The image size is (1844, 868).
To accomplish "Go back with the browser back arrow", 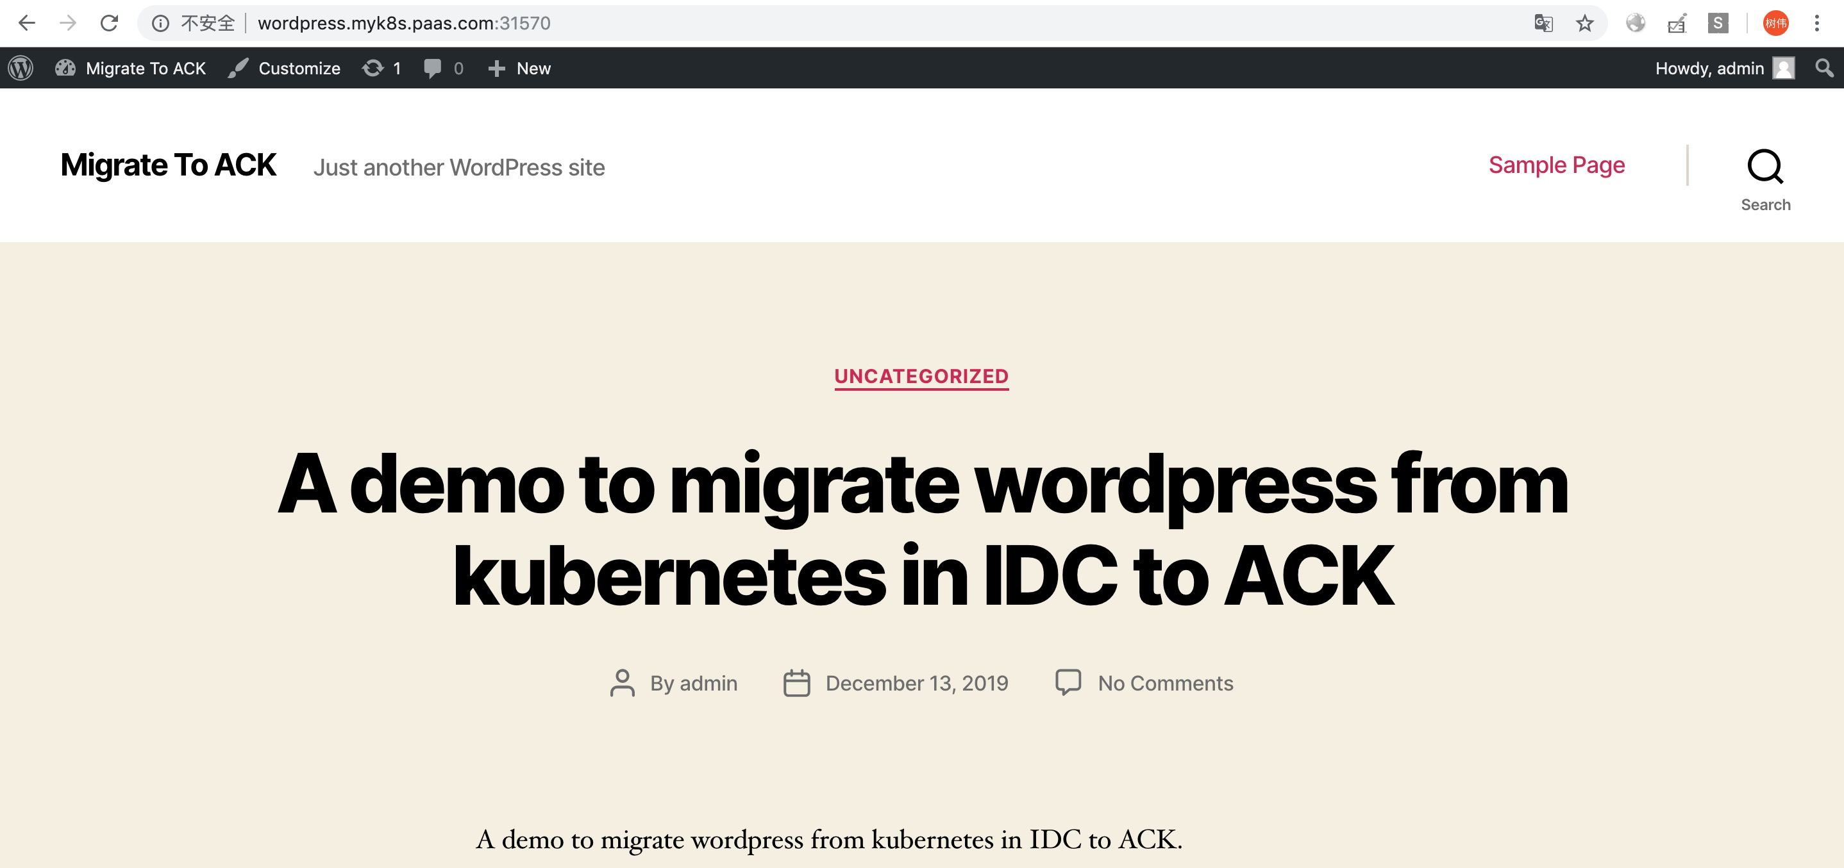I will [26, 23].
